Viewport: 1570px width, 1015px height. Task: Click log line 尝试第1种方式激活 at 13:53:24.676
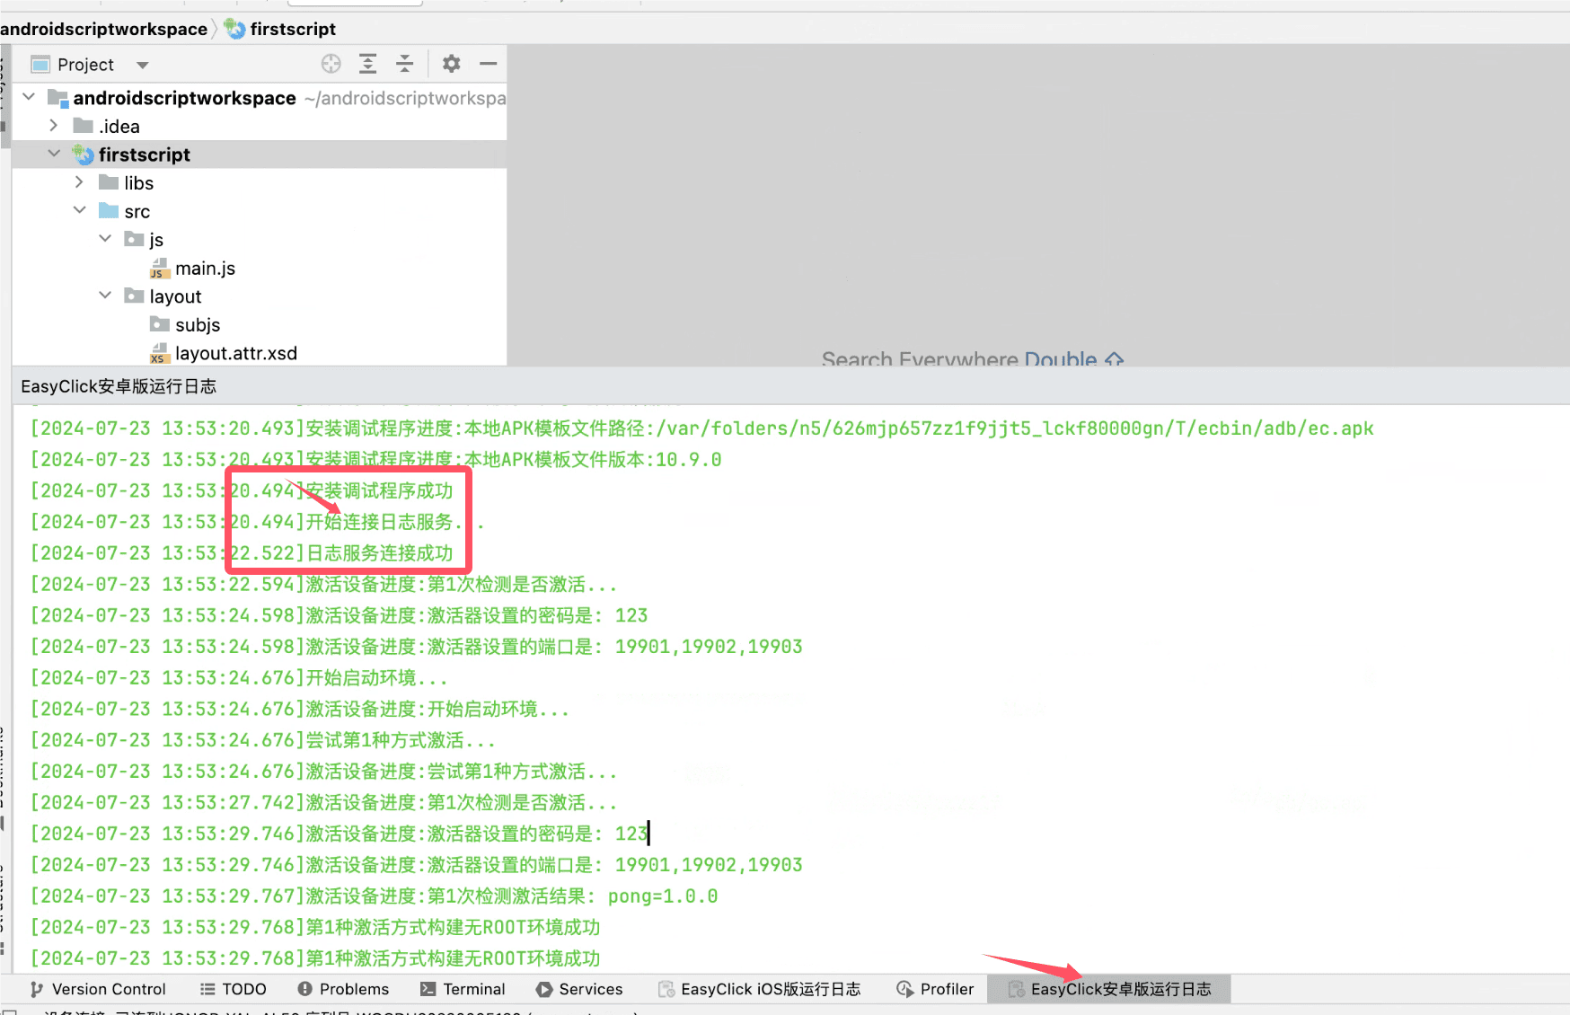coord(262,741)
